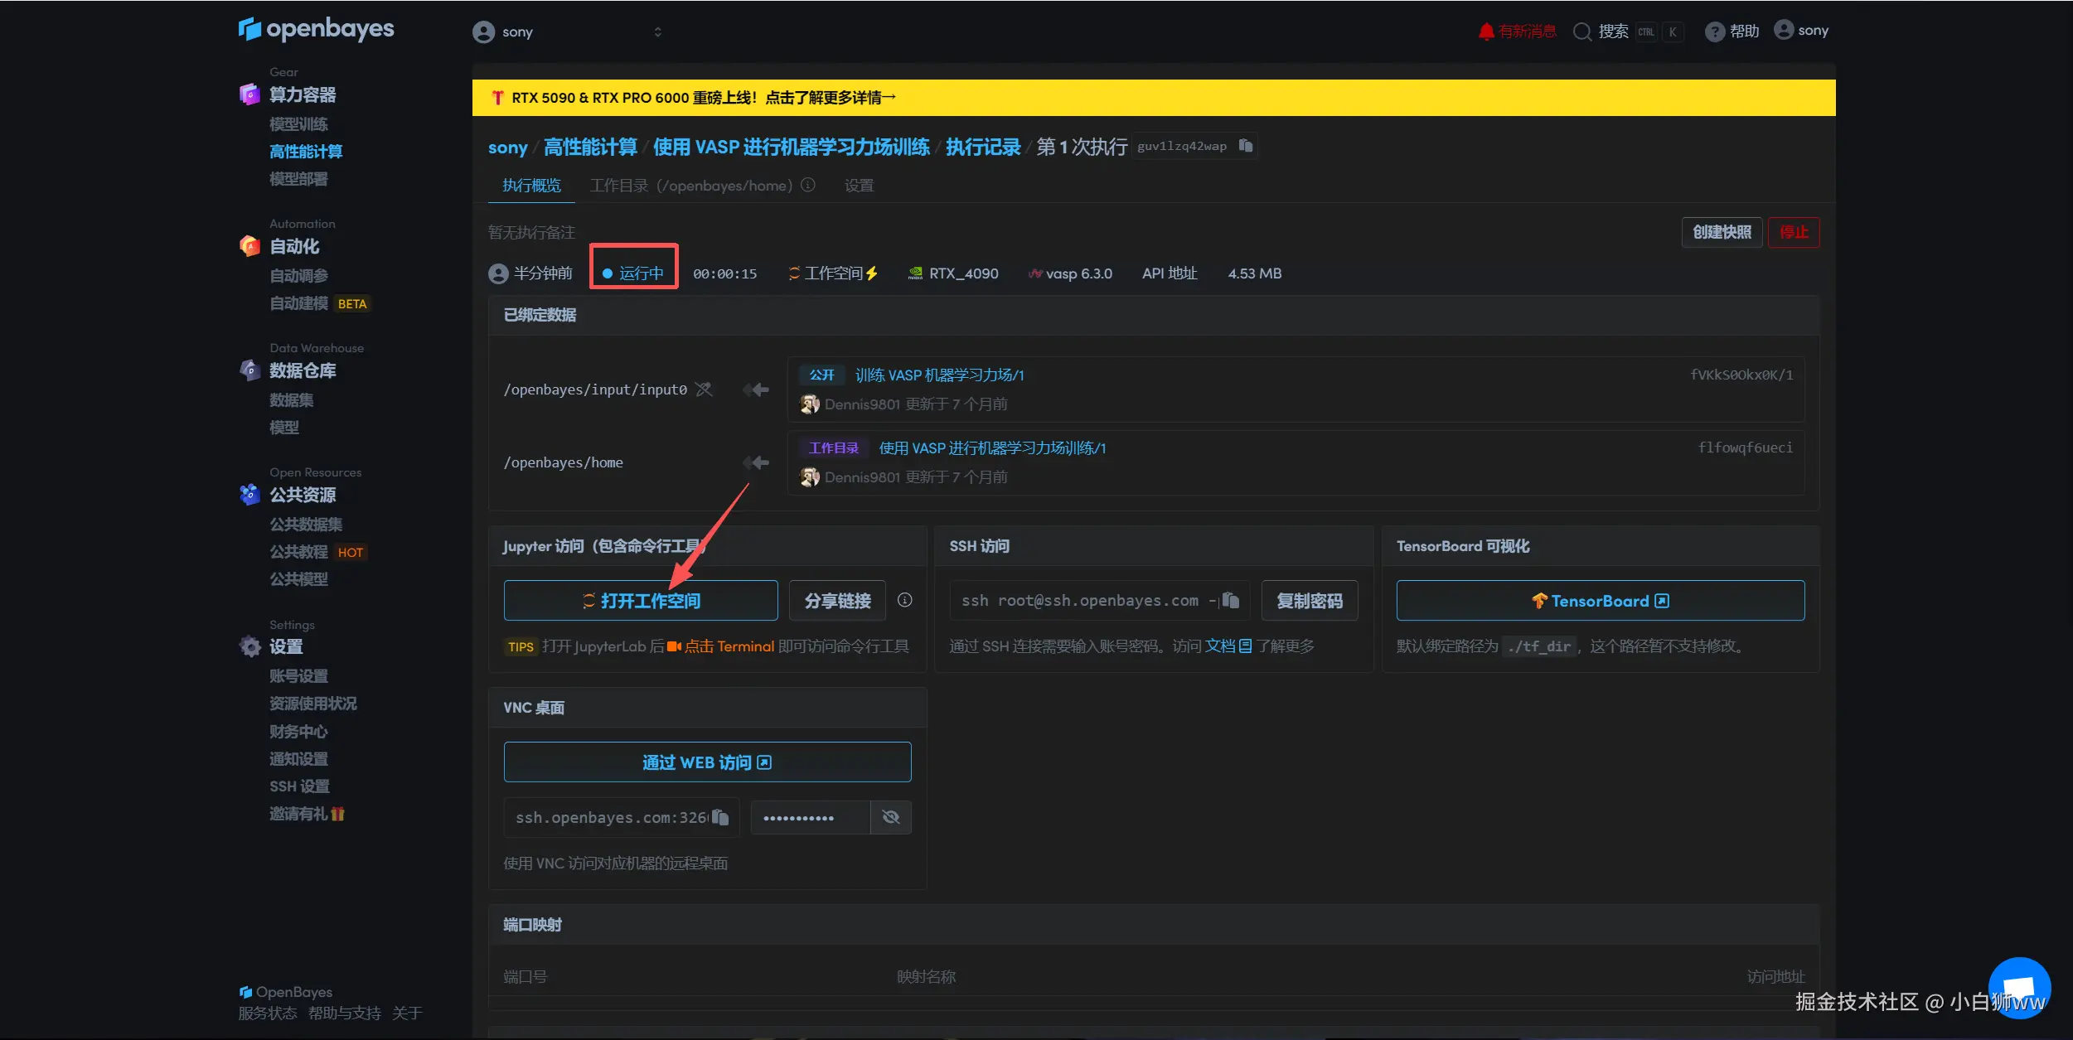Switch to the 设置 tab
The width and height of the screenshot is (2073, 1040).
click(859, 186)
